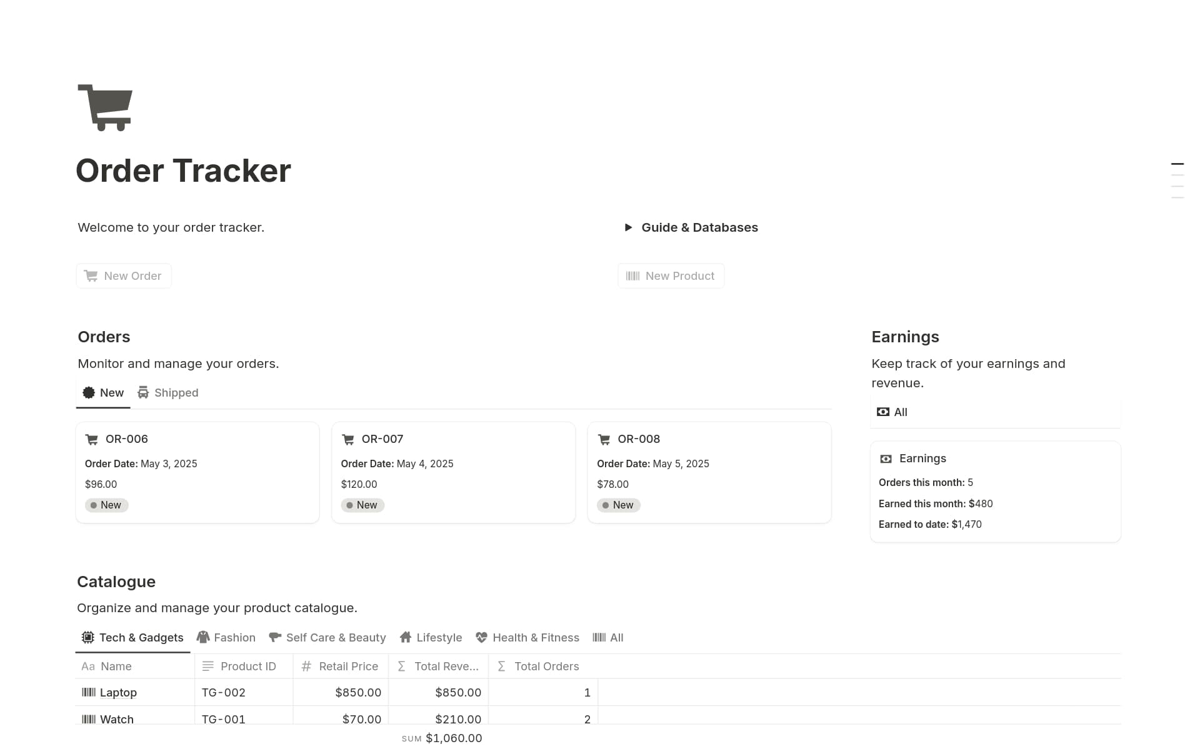
Task: Click the New Product button
Action: click(671, 275)
